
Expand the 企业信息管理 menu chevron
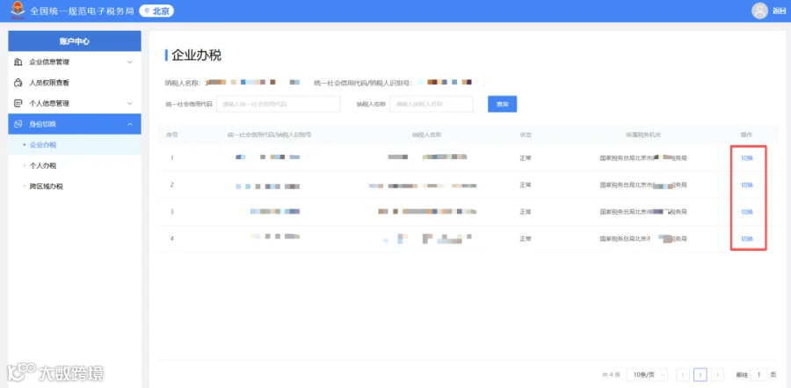130,62
